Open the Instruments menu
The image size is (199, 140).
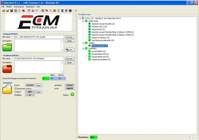tap(19, 7)
